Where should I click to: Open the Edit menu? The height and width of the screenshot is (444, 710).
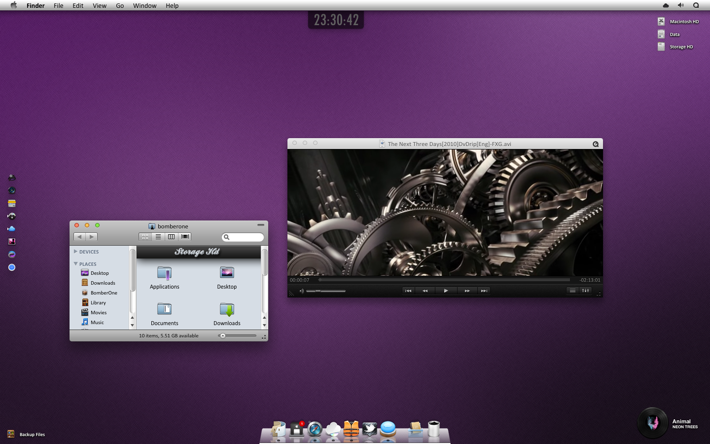(78, 5)
